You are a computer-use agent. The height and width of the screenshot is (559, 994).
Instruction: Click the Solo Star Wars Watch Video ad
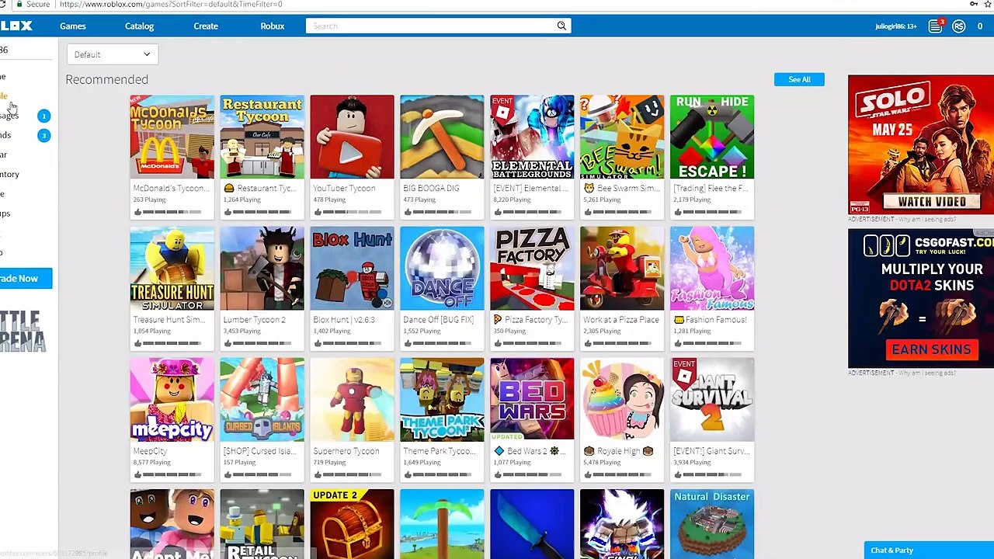coord(921,144)
